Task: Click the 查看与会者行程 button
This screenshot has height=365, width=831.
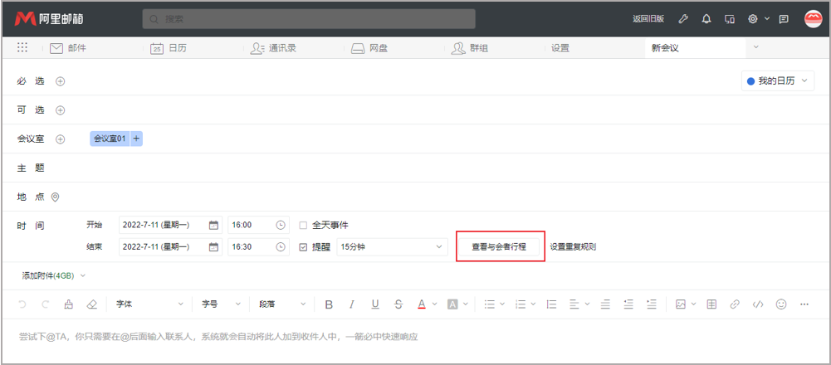Action: click(499, 246)
